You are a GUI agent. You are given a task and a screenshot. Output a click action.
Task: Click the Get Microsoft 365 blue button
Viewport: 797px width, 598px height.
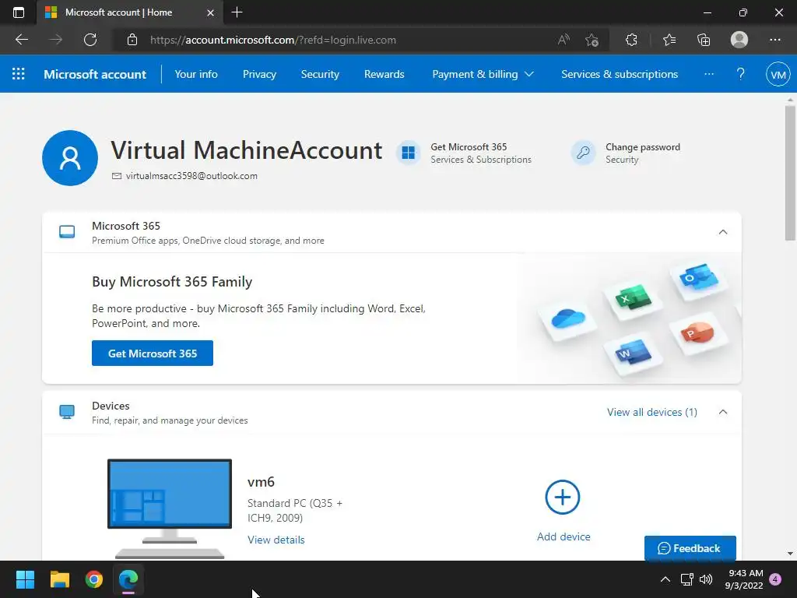point(153,353)
